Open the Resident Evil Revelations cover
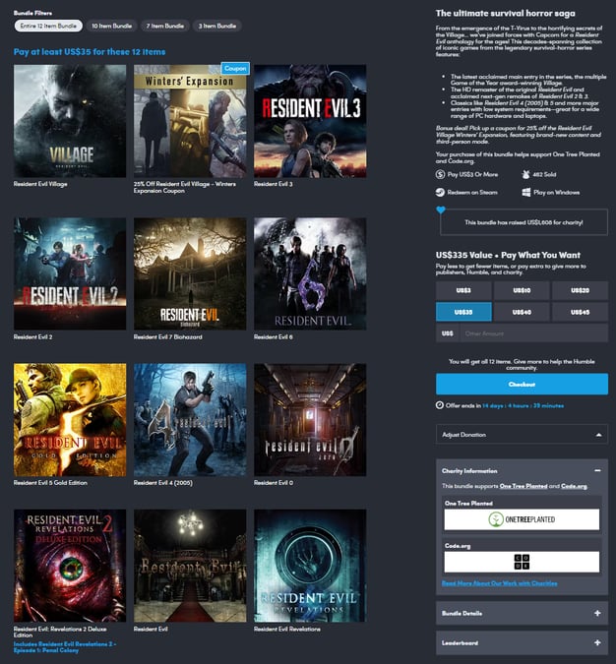 pos(310,566)
